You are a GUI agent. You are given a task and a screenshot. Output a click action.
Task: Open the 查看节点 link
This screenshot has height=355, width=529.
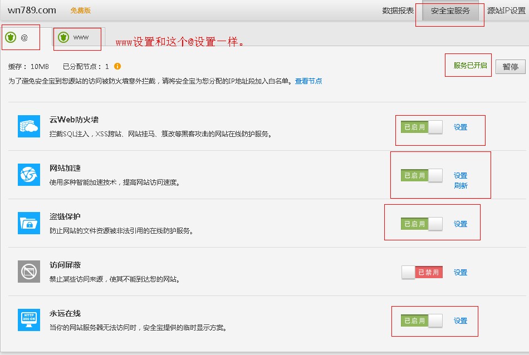click(x=308, y=81)
